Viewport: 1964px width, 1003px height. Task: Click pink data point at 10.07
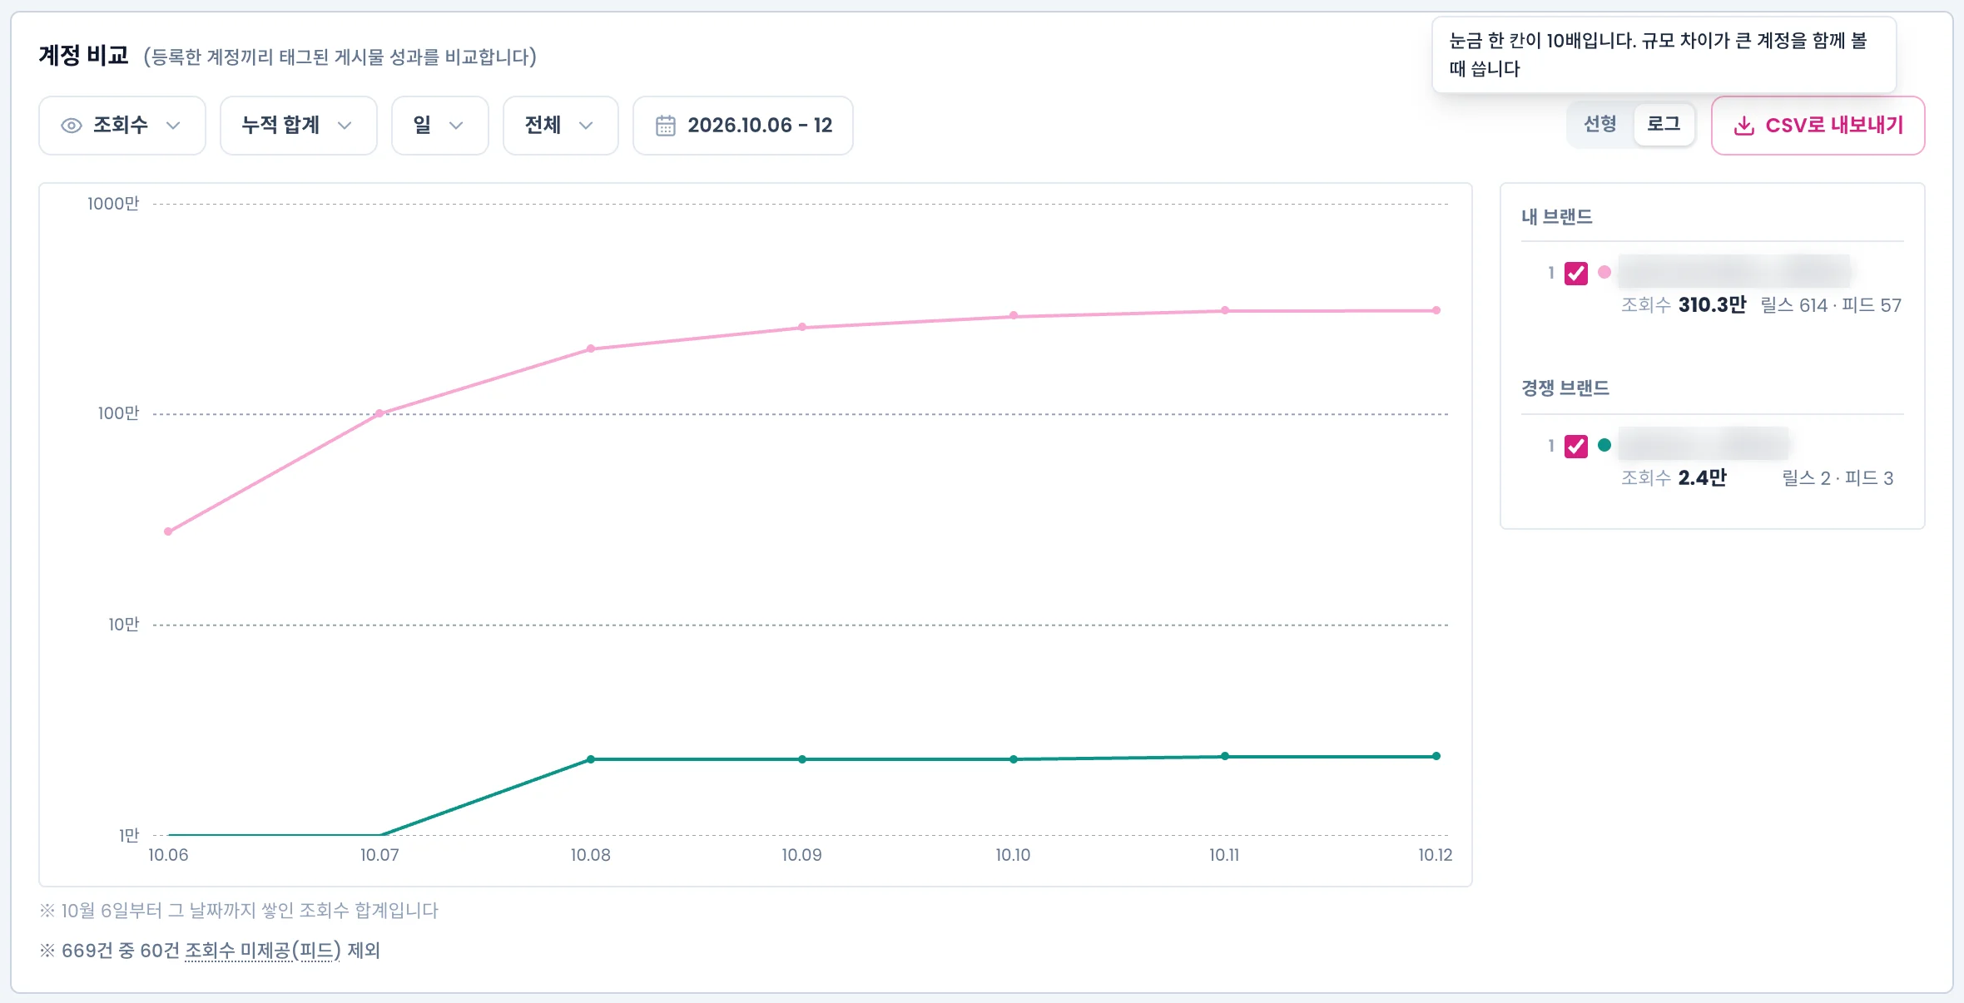tap(379, 413)
